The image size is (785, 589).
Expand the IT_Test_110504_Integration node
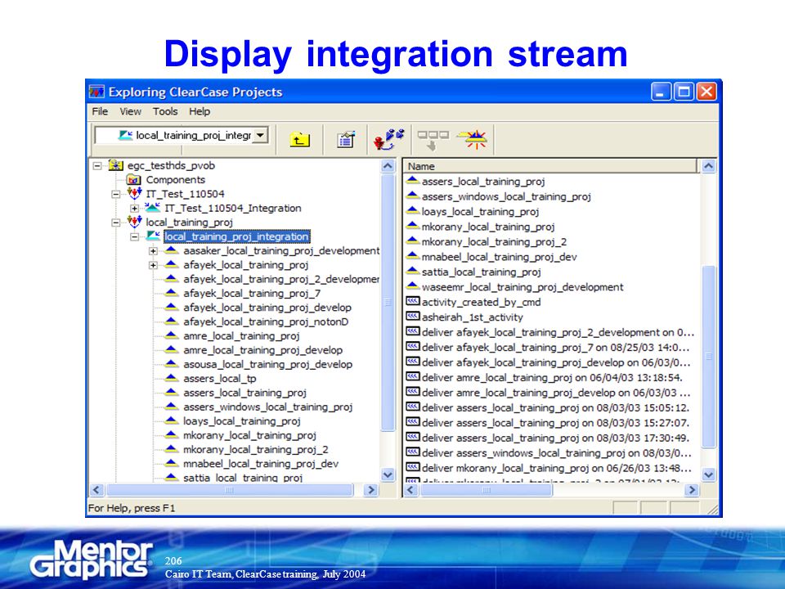pos(134,209)
